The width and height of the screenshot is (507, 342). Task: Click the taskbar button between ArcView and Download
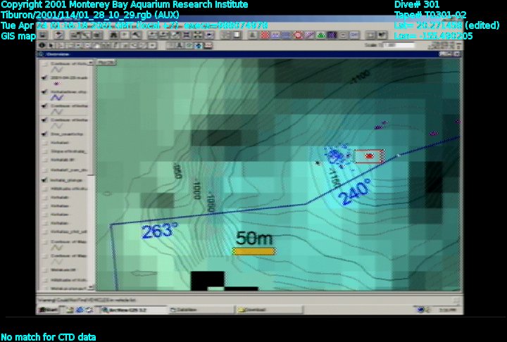201,310
